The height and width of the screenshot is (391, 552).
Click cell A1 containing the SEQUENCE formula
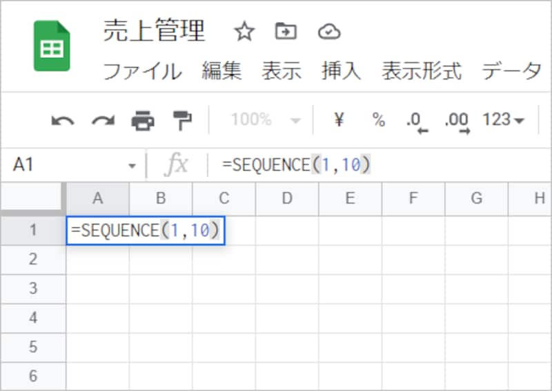[146, 231]
